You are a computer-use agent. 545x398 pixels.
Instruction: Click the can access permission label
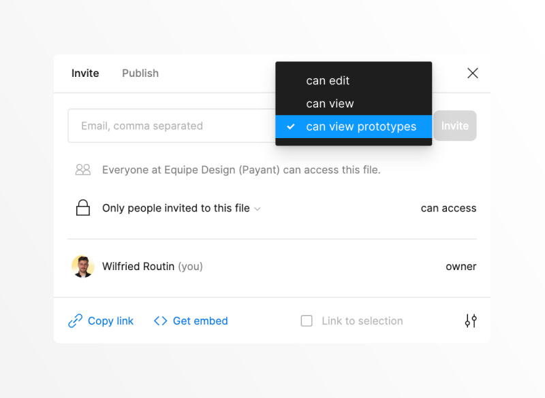448,208
